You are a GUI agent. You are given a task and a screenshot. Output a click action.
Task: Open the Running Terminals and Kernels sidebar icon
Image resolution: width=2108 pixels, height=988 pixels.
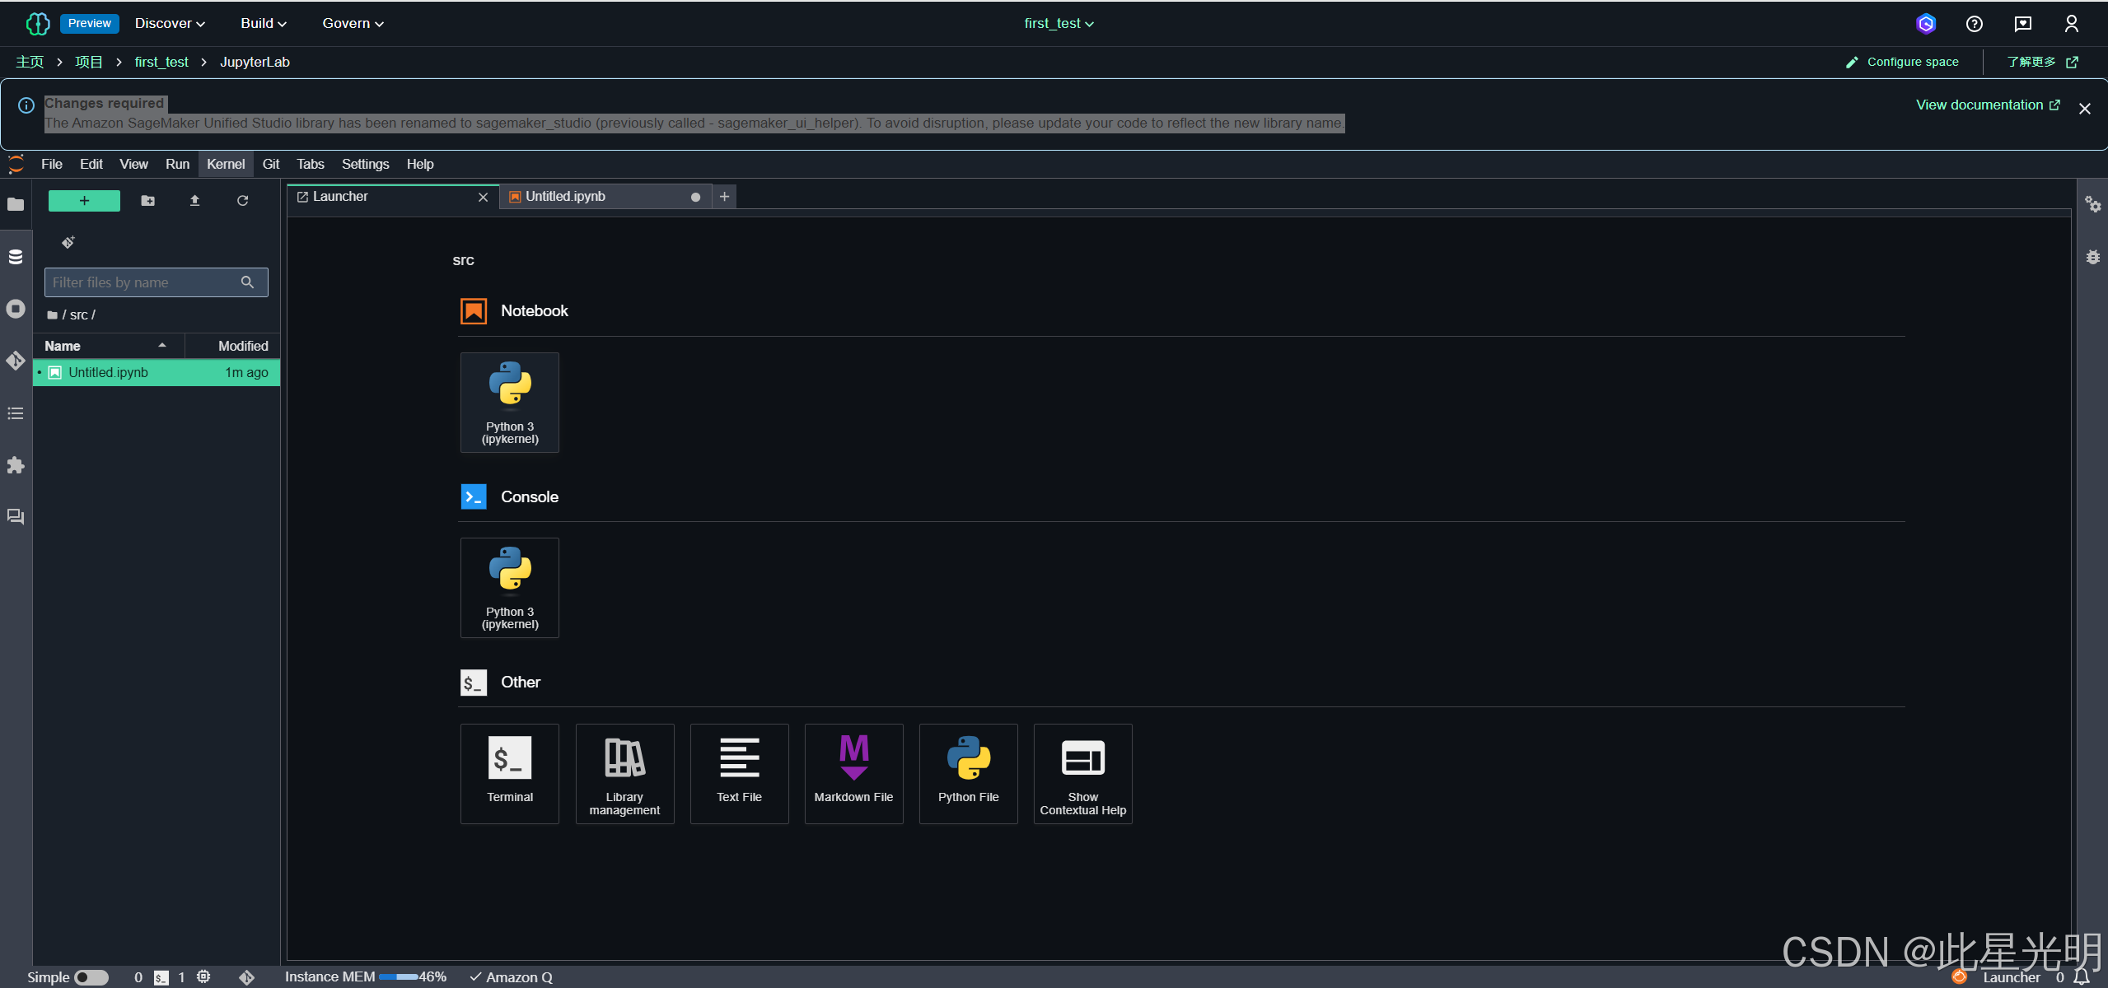click(x=16, y=309)
